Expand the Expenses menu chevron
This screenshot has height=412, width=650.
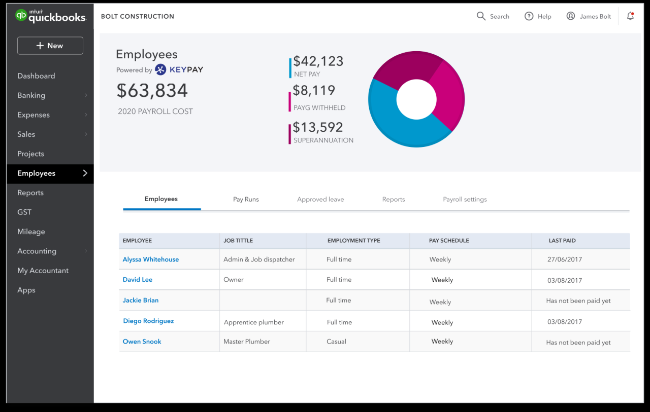[x=86, y=115]
